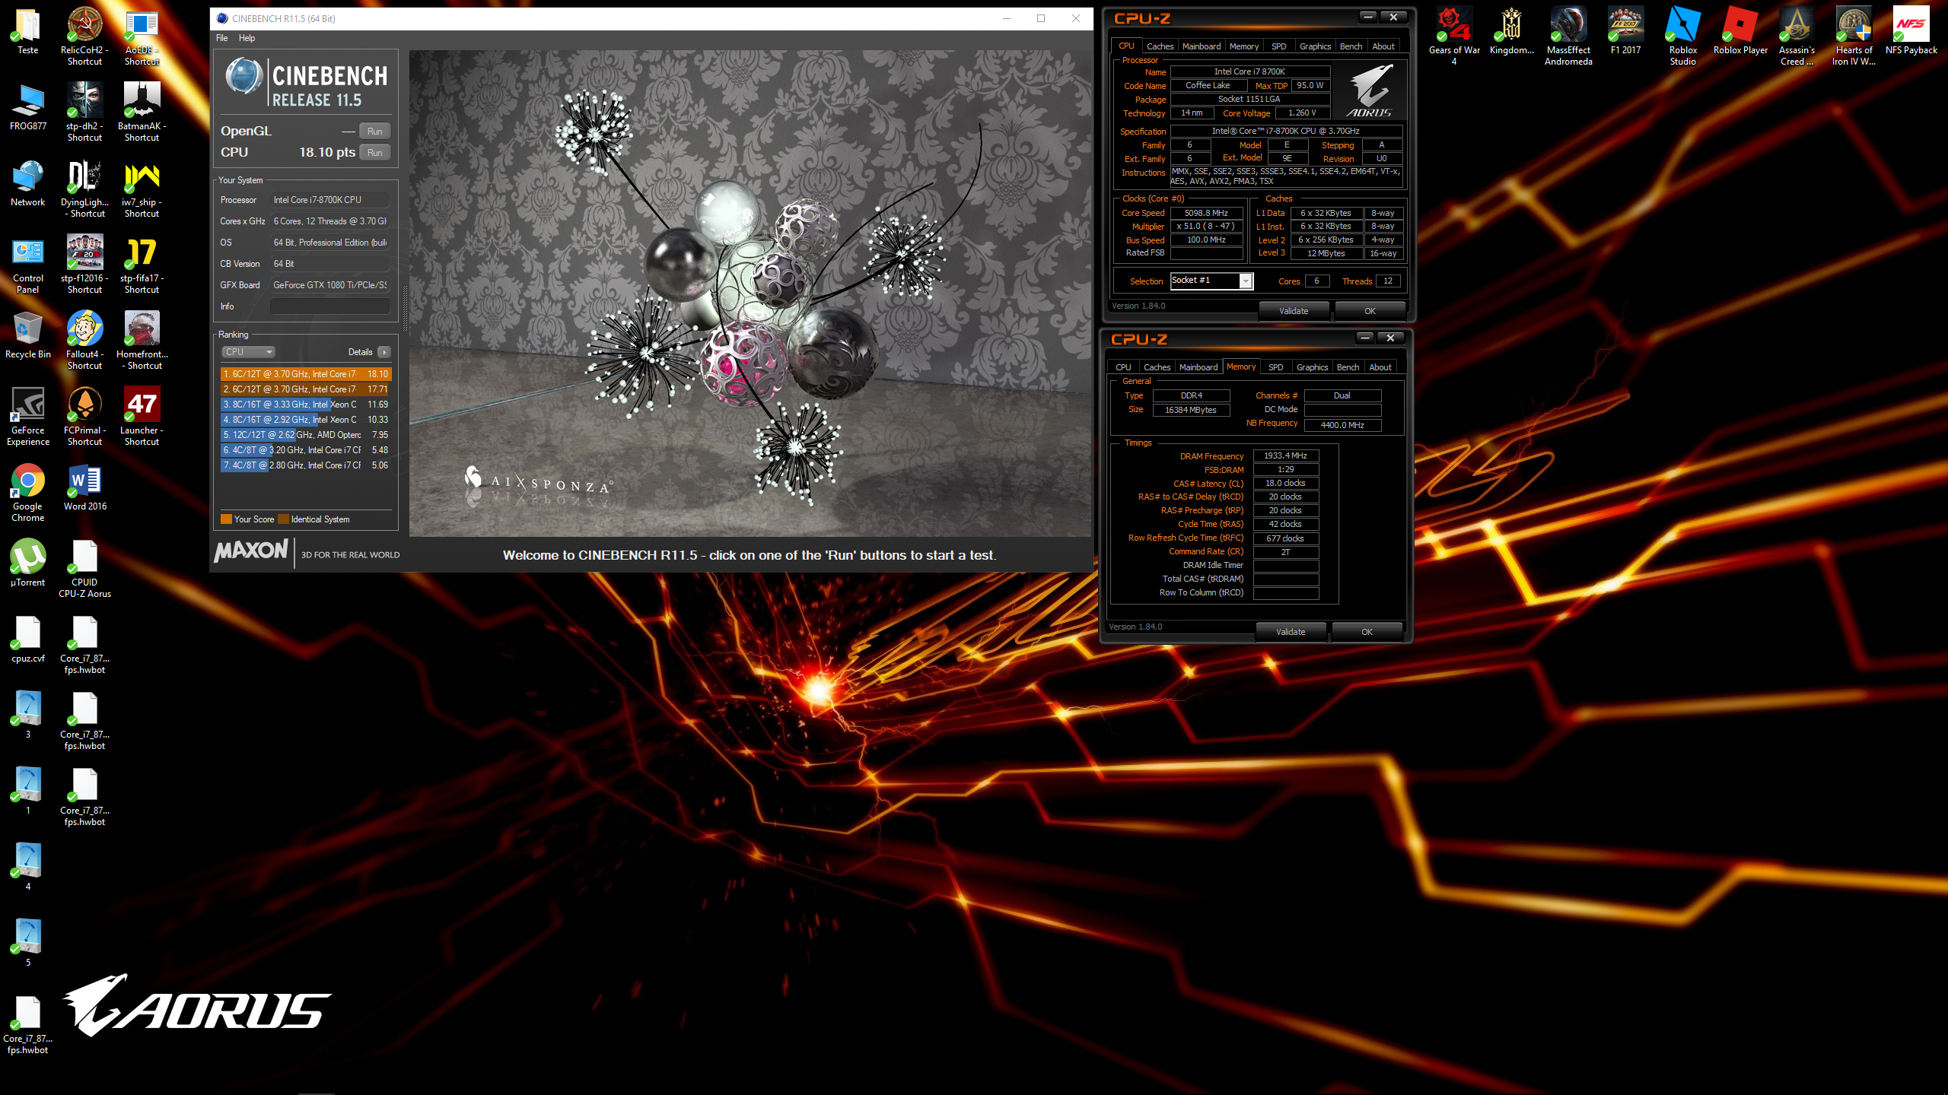Click OK in lower CPU-Z window
The width and height of the screenshot is (1948, 1095).
pos(1367,632)
